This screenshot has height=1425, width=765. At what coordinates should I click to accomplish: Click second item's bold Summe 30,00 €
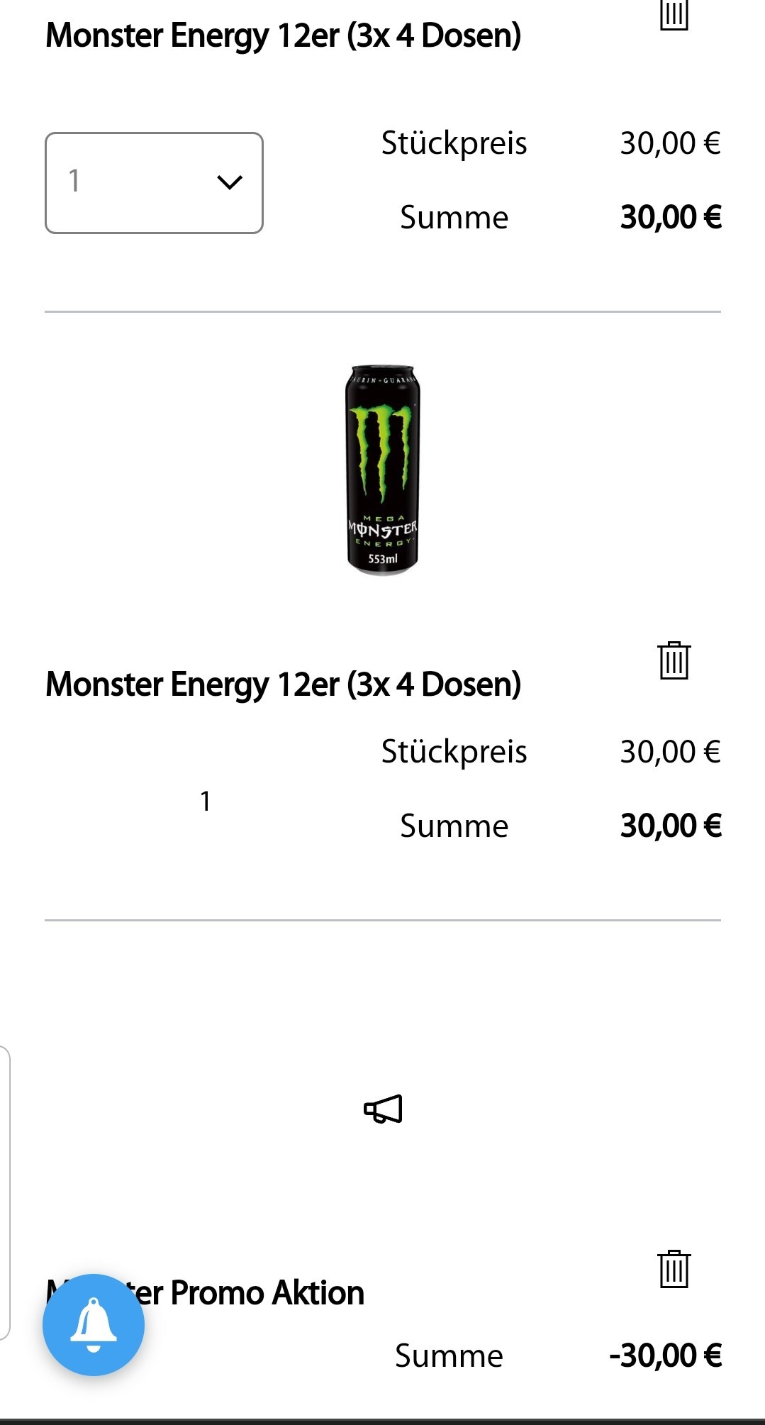tap(671, 826)
